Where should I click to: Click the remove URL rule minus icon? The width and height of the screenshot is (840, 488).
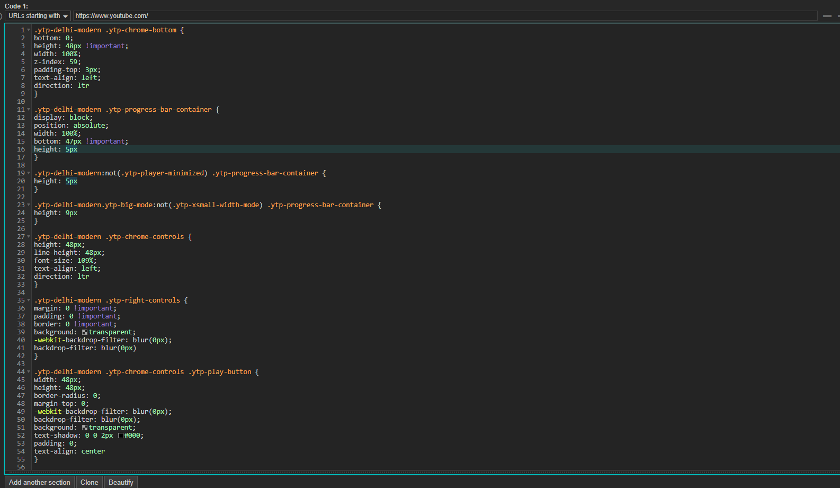(x=827, y=16)
